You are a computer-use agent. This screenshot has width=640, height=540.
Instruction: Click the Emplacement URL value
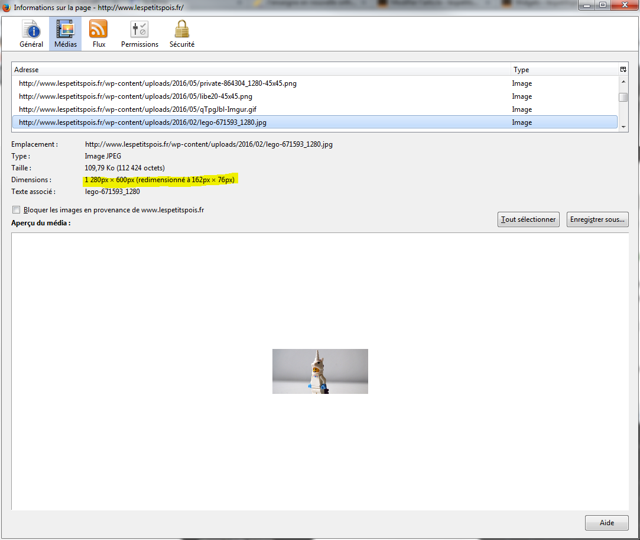tap(209, 144)
